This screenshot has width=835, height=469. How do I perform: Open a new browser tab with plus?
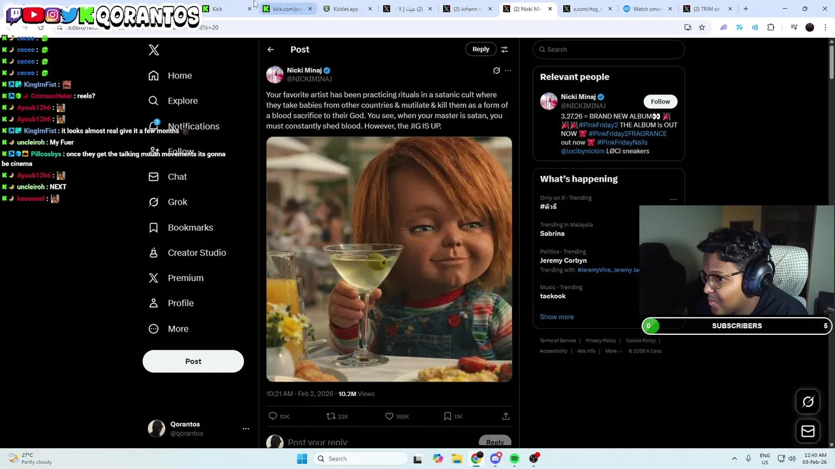coord(746,9)
